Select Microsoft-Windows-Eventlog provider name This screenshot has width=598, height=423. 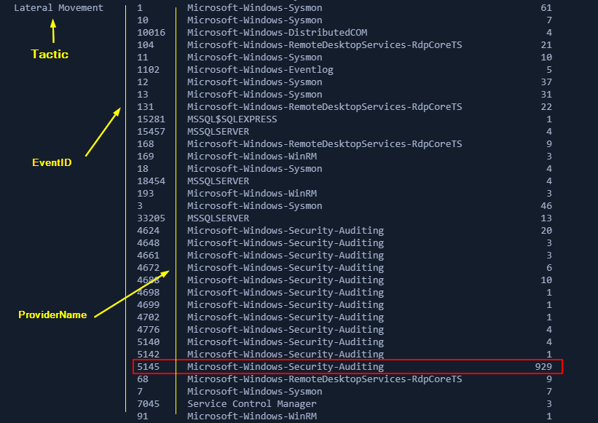tap(260, 70)
